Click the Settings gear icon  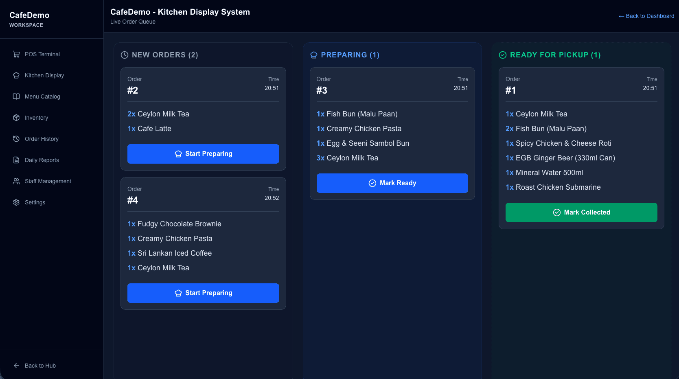pos(16,202)
